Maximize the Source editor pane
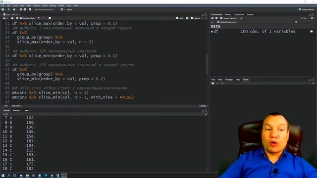The width and height of the screenshot is (317, 178). coord(206,14)
